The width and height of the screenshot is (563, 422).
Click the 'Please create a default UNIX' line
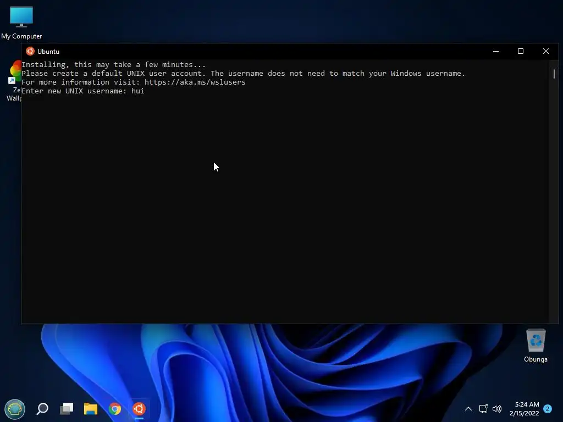[243, 74]
